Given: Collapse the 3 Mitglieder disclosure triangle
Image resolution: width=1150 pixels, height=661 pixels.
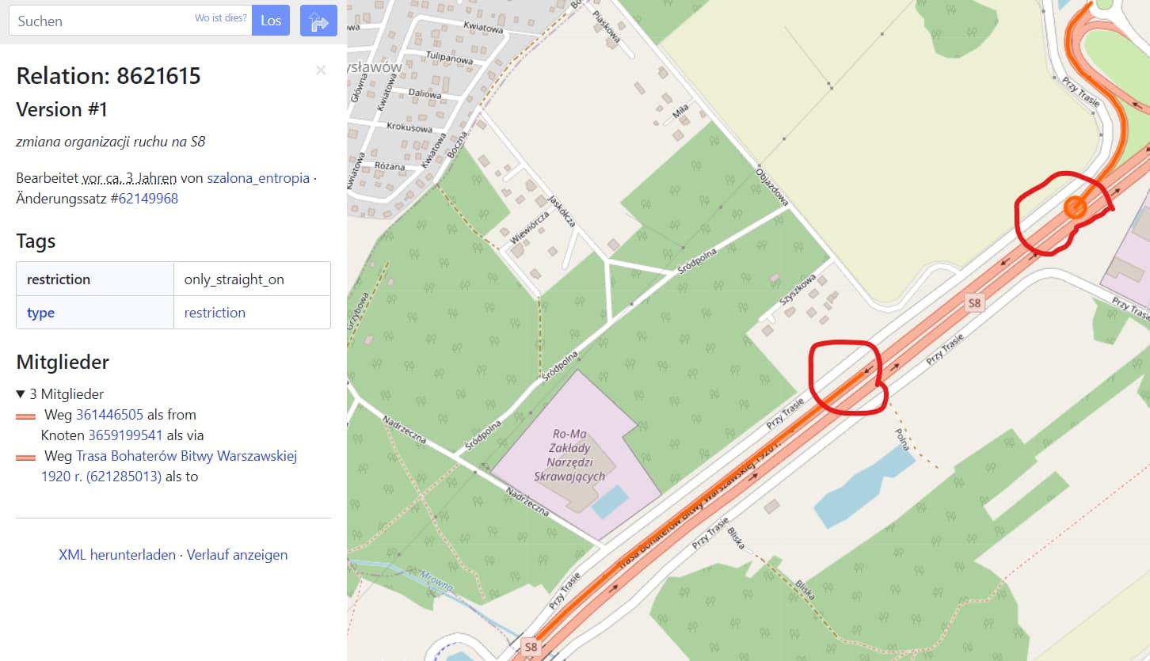Looking at the screenshot, I should point(21,393).
